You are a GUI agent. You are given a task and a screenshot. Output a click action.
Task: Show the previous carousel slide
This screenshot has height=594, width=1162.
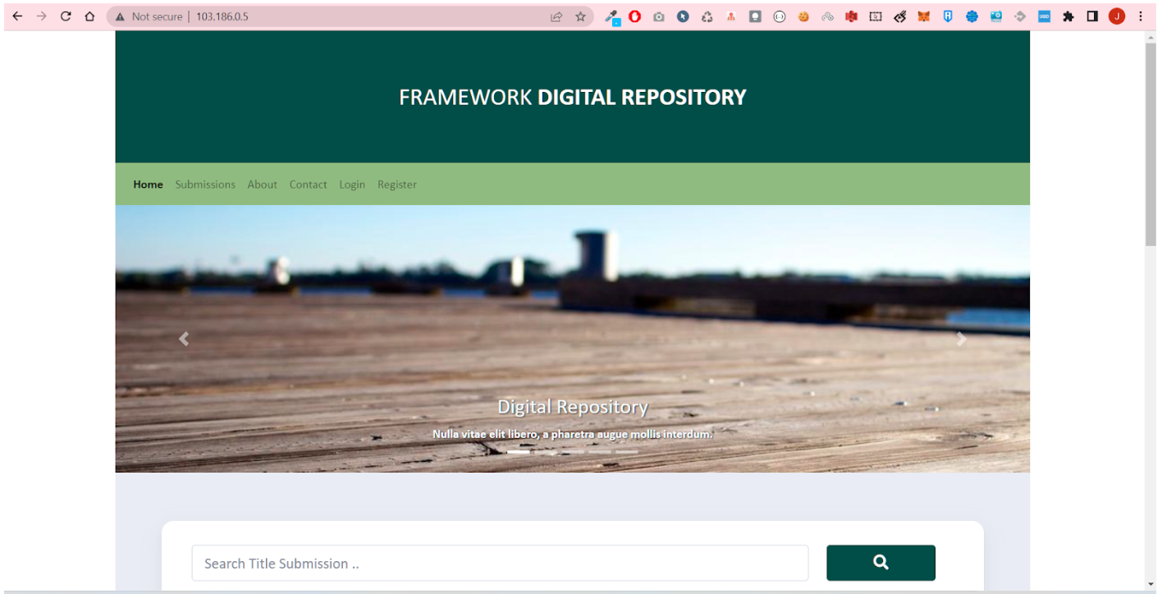(184, 339)
